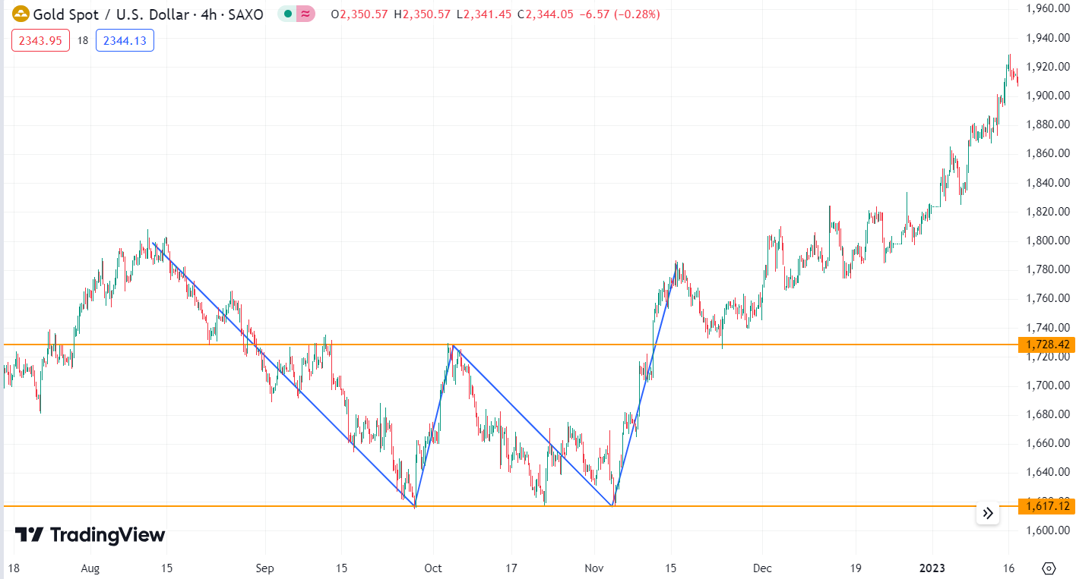Click the 17 date label on time axis
Viewport: 1076px width, 579px height.
[511, 568]
